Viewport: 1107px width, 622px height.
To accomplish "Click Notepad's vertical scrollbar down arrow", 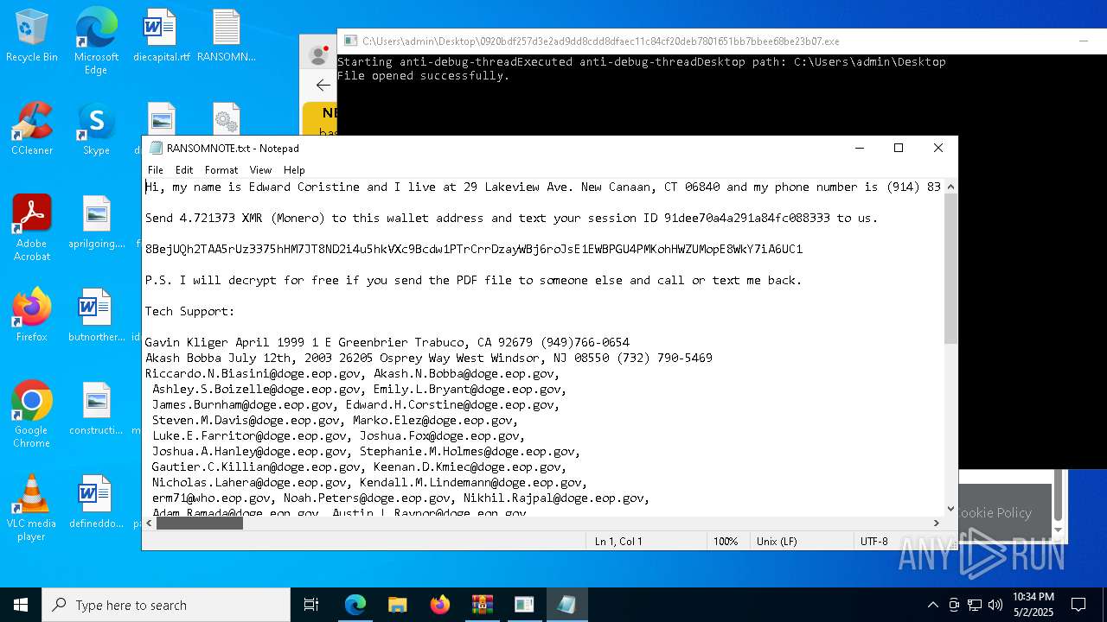I will pos(950,509).
